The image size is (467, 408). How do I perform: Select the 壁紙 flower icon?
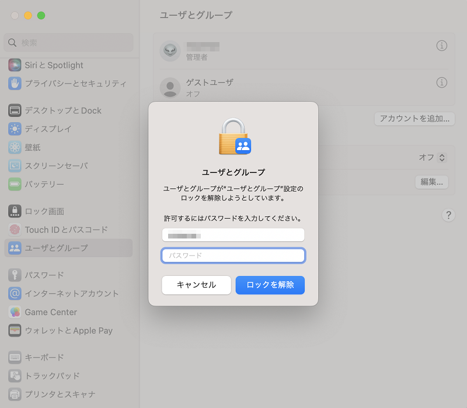coord(15,147)
